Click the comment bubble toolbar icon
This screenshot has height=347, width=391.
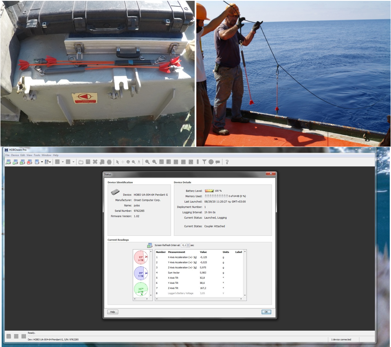tap(217, 162)
